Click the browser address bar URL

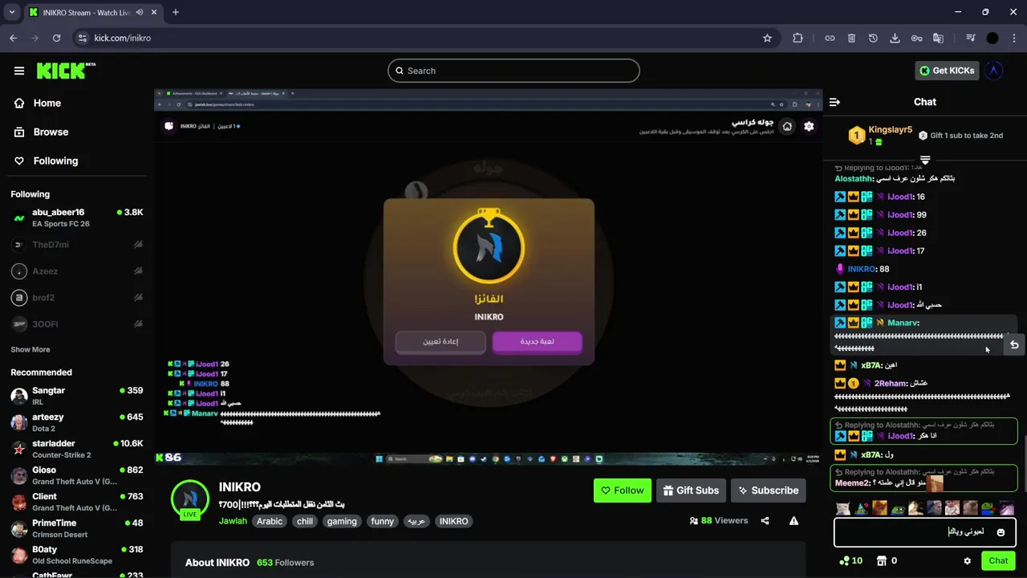click(122, 38)
